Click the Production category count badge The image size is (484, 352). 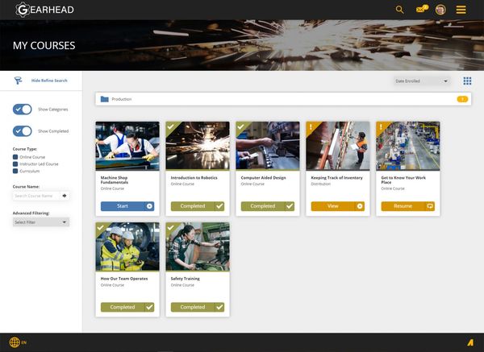462,99
